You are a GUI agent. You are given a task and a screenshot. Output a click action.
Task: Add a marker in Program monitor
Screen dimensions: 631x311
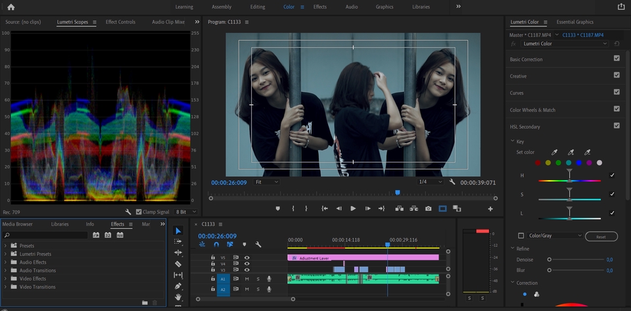(x=277, y=208)
